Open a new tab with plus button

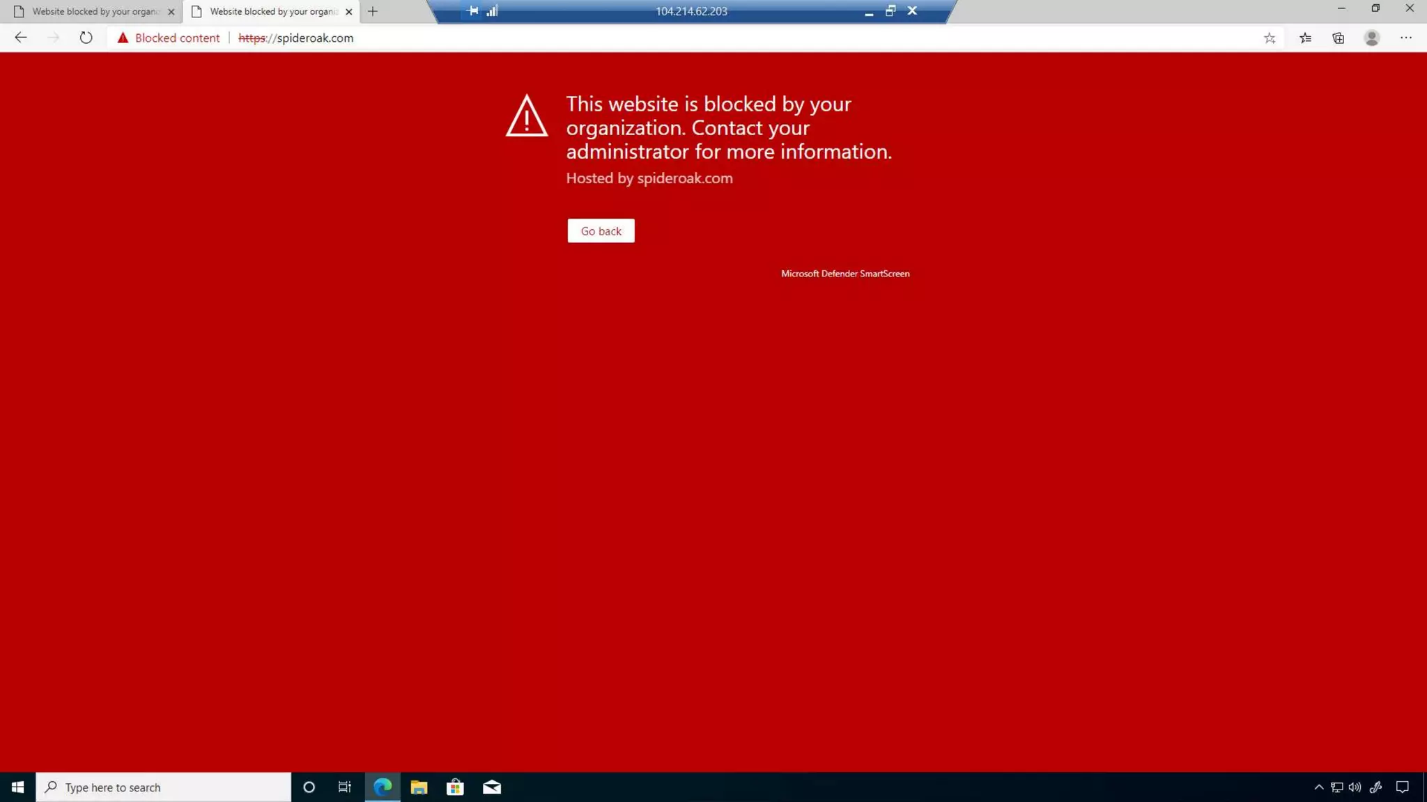pos(373,12)
